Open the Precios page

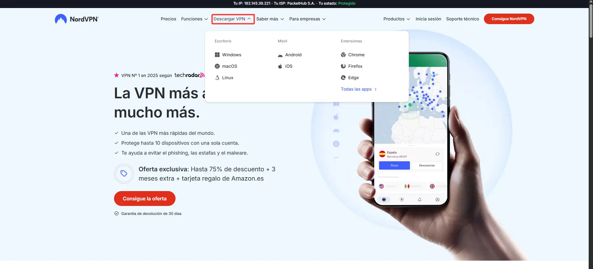[x=168, y=19]
